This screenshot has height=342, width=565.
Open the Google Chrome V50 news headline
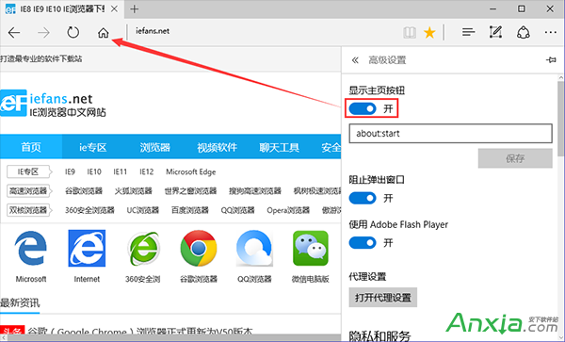click(140, 332)
